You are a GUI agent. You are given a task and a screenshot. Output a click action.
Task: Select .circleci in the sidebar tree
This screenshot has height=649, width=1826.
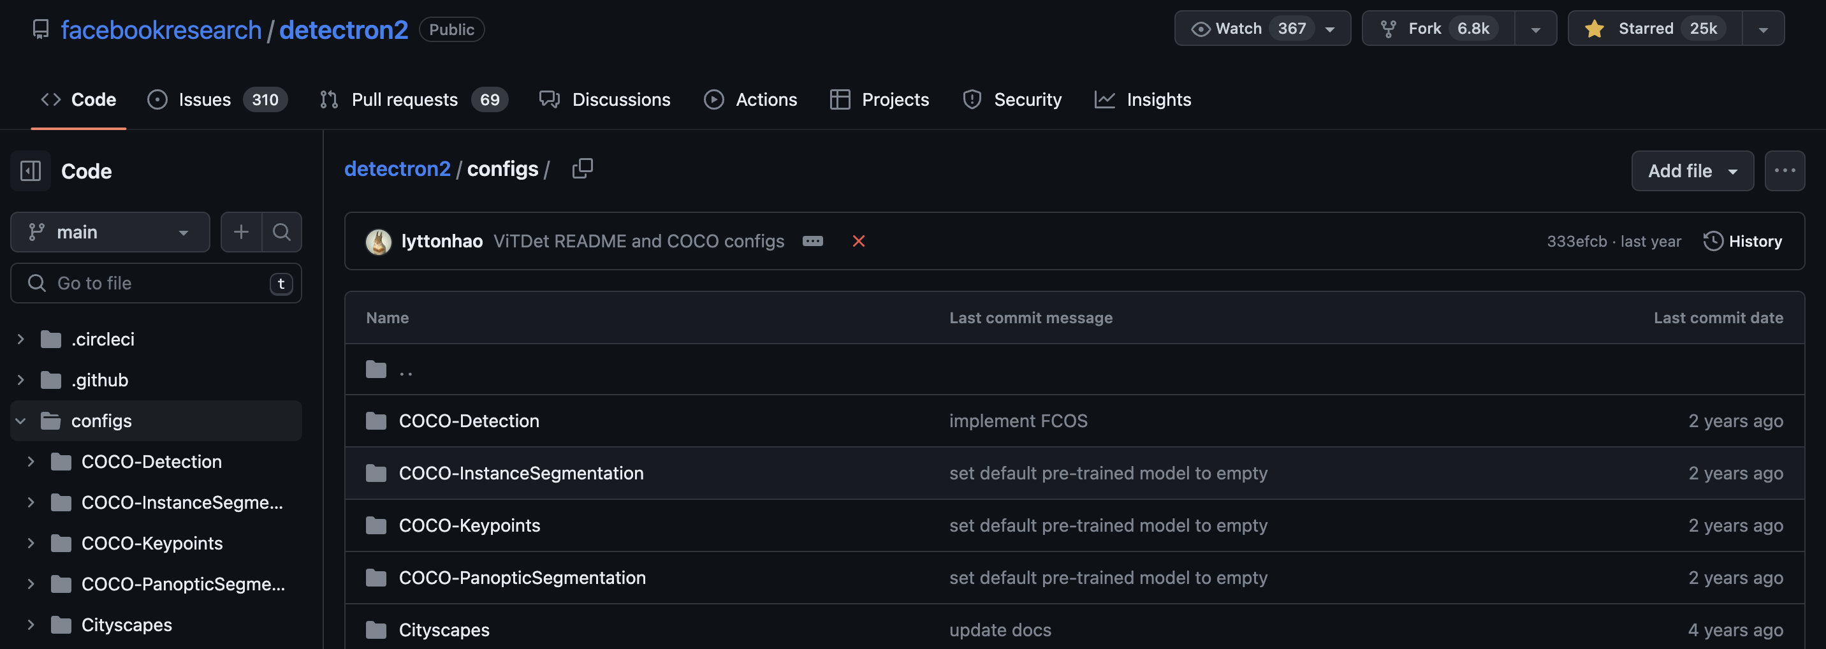tap(103, 339)
